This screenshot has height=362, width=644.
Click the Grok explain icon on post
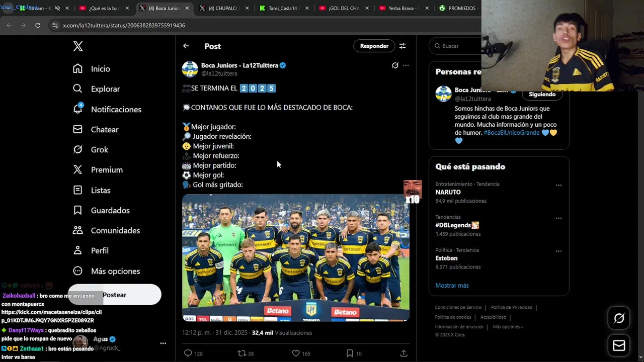(x=395, y=65)
